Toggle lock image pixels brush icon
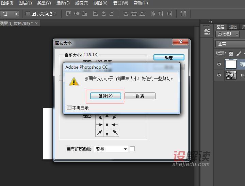Image resolution: width=245 pixels, height=186 pixels. click(239, 53)
